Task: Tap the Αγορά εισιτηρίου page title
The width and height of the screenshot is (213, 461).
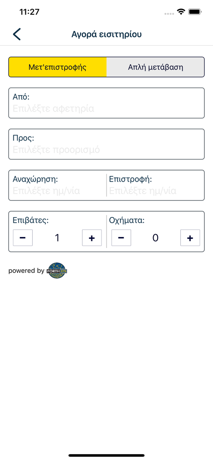Action: 106,35
